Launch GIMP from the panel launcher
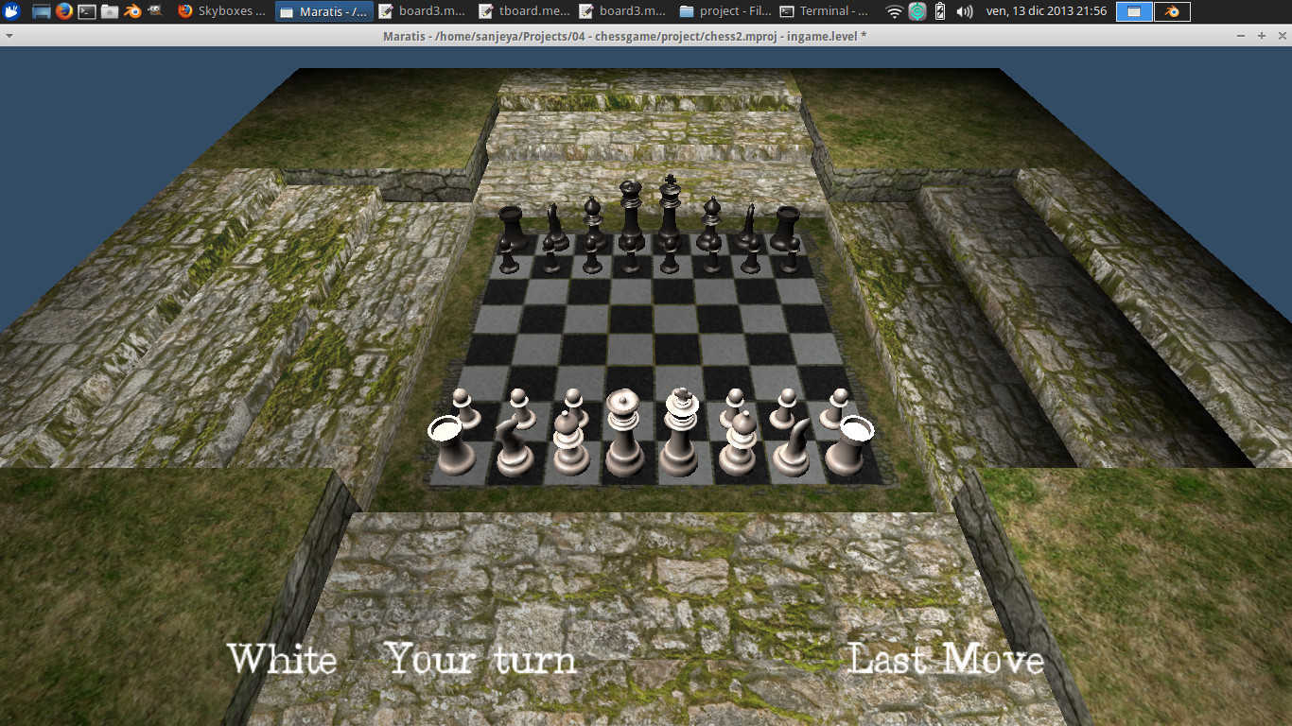The height and width of the screenshot is (726, 1292). coord(155,11)
